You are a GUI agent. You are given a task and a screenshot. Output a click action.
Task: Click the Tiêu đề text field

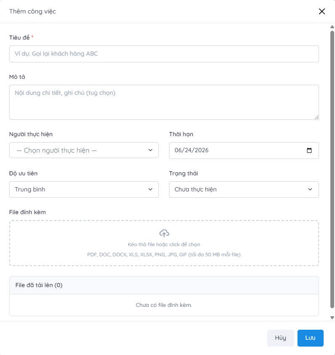(164, 54)
